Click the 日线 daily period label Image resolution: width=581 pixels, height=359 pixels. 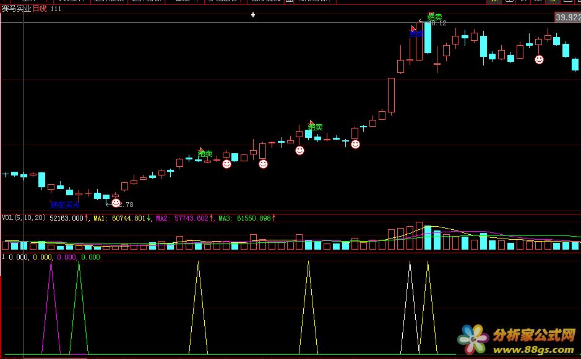[x=40, y=9]
